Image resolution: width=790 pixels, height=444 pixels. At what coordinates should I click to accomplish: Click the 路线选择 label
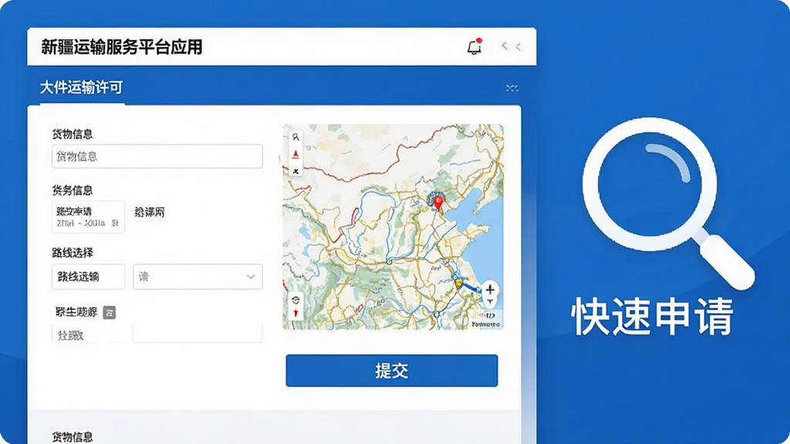(73, 253)
